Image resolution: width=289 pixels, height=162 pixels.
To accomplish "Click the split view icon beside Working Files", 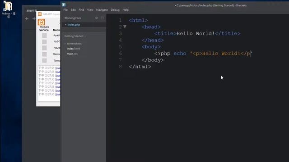I will (103, 18).
